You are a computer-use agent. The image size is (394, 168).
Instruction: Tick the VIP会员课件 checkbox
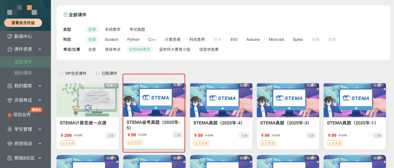click(x=61, y=74)
